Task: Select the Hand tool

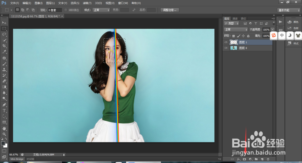Action: click(4, 129)
